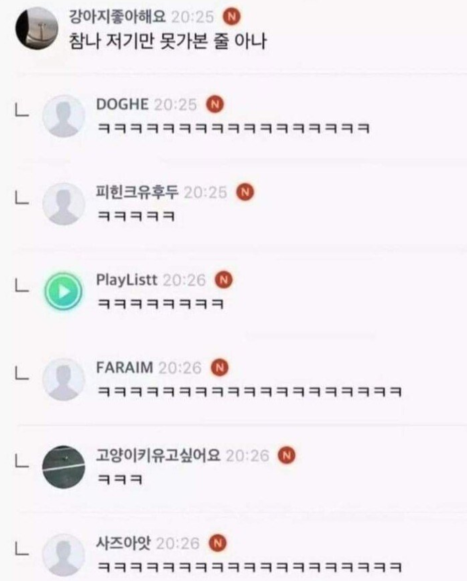Open the 사즈아앗 username link
This screenshot has width=467, height=581.
(x=123, y=543)
